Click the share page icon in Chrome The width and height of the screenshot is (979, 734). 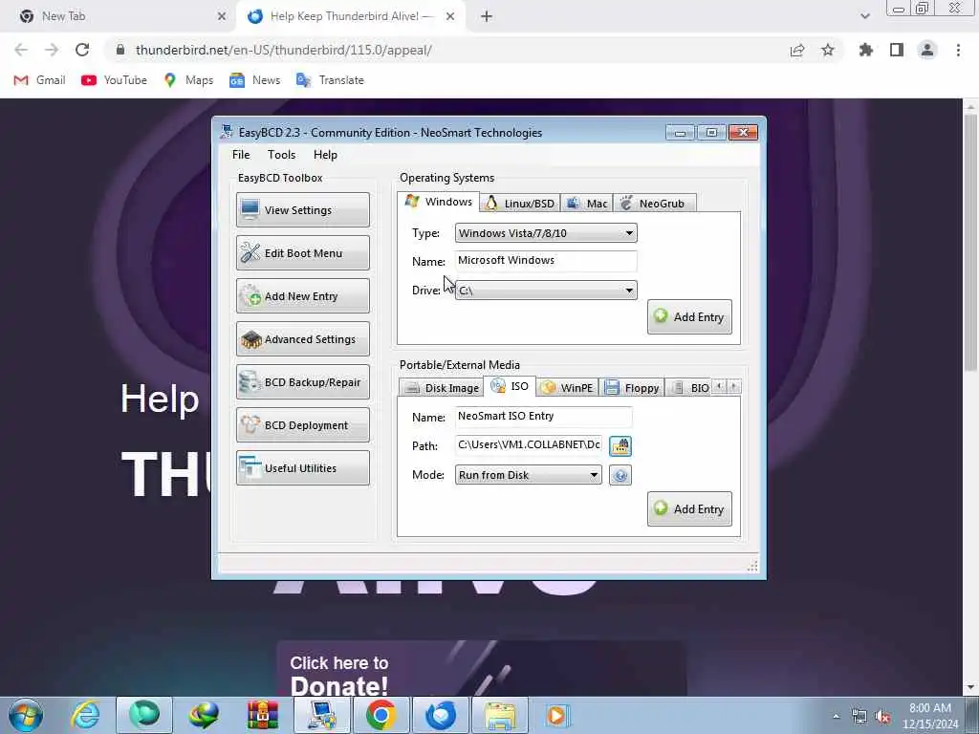tap(796, 50)
